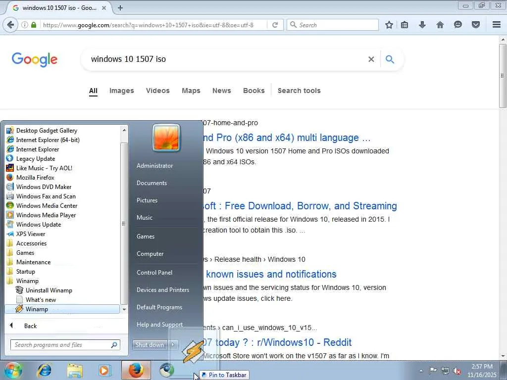Open Search tools options
Viewport: 507px width, 380px height.
299,91
